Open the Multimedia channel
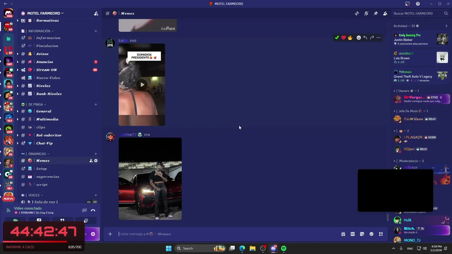The image size is (452, 254). [59, 119]
